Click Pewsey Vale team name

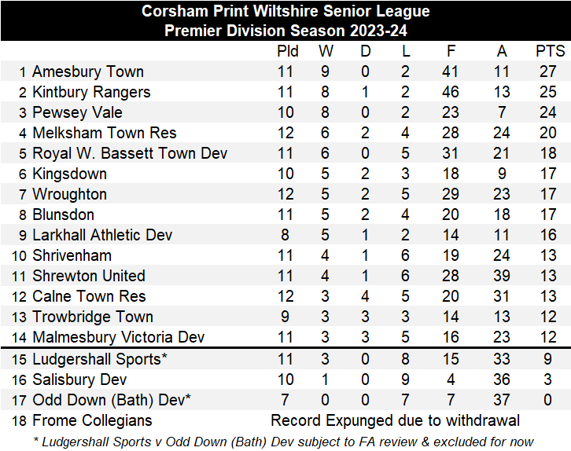click(77, 112)
